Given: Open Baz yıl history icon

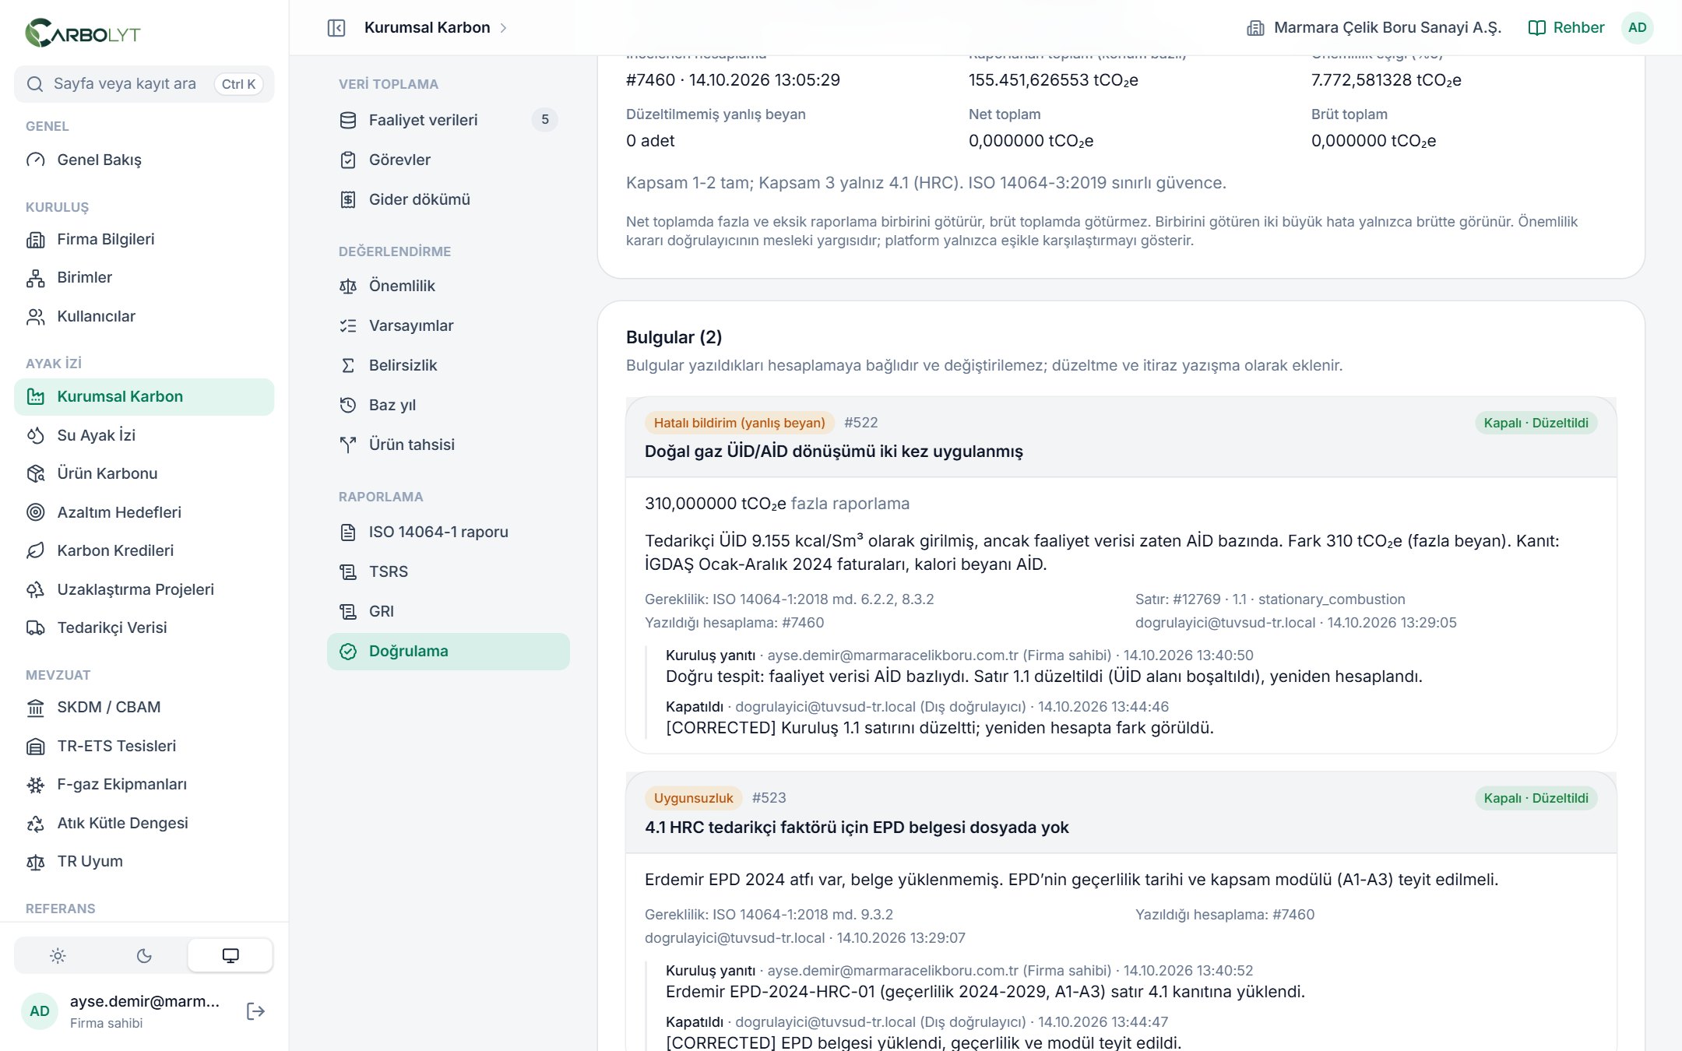Looking at the screenshot, I should (348, 406).
